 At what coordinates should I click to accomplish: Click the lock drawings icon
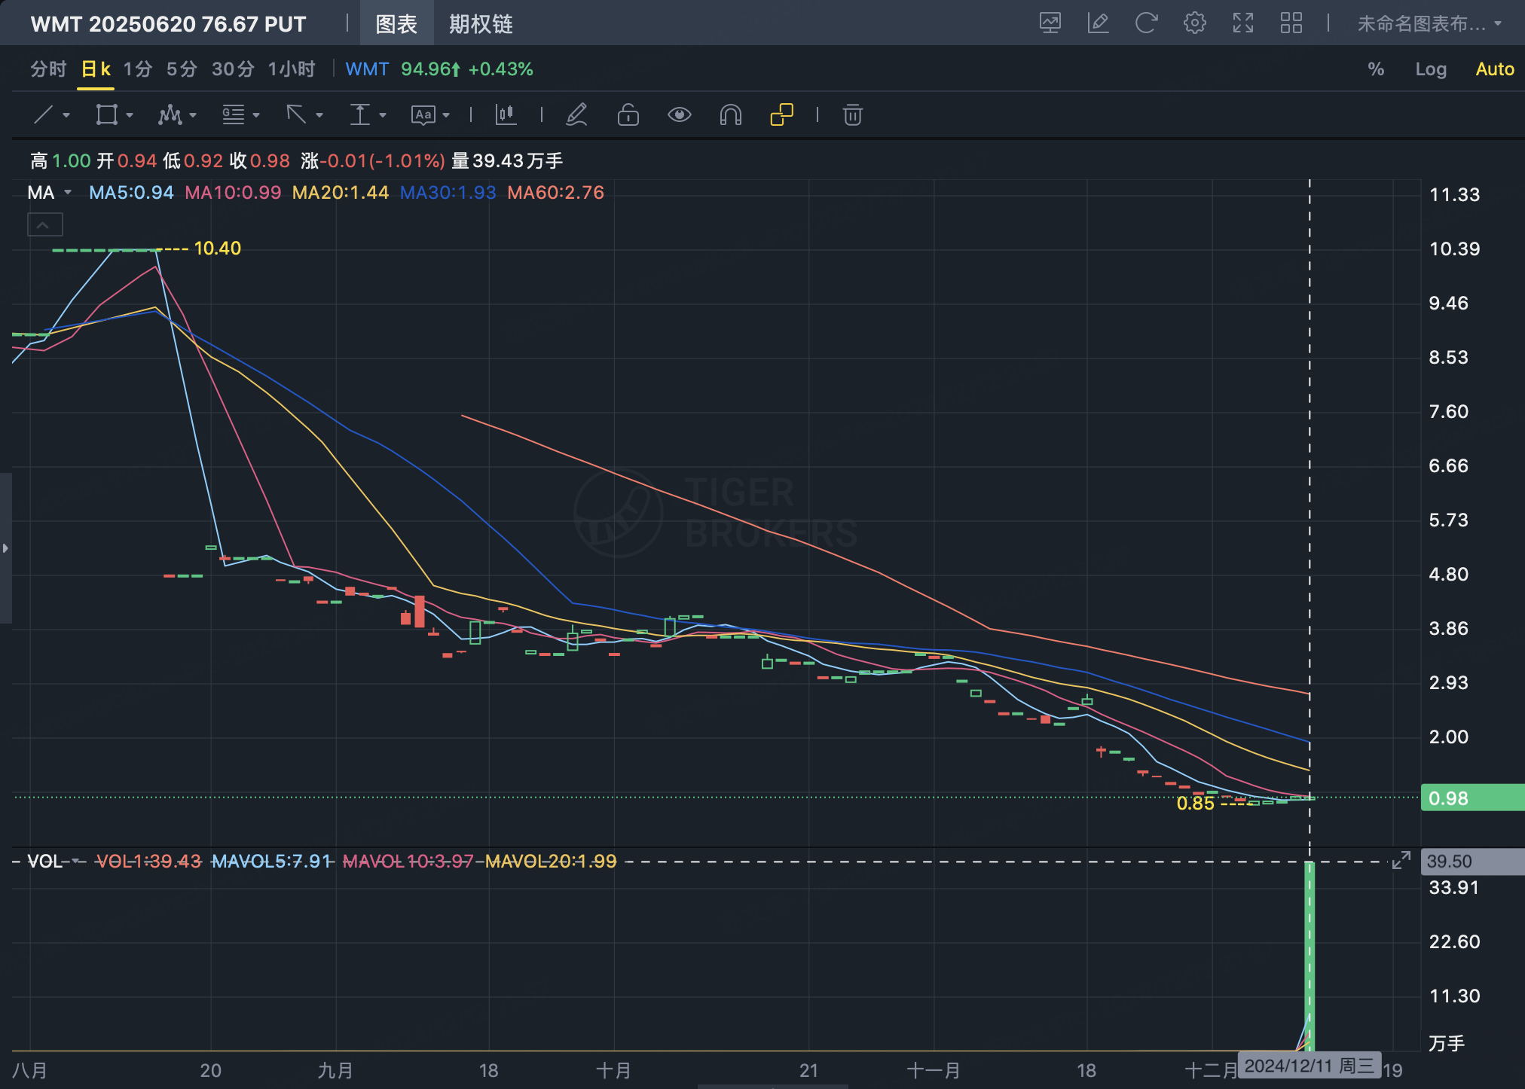tap(628, 115)
